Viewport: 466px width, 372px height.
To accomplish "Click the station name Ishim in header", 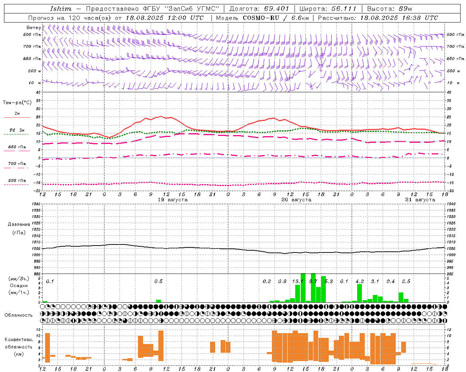I will point(60,9).
